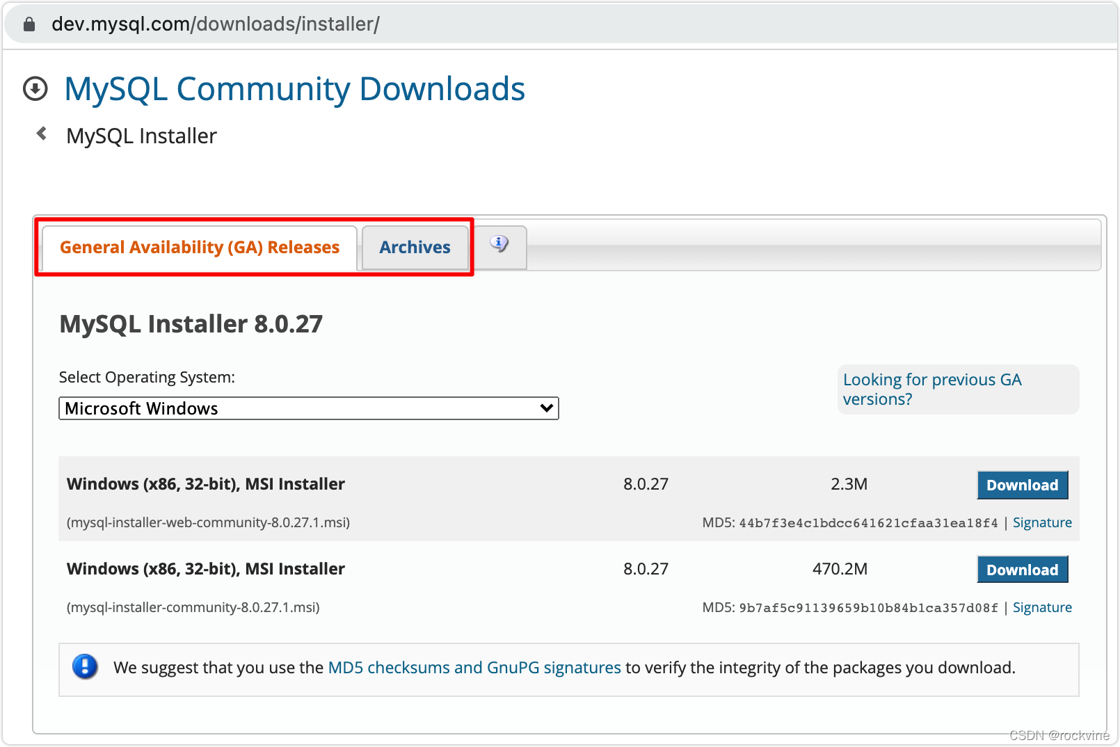1120x747 pixels.
Task: Follow 'Looking for previous GA versions?' link
Action: click(x=932, y=389)
